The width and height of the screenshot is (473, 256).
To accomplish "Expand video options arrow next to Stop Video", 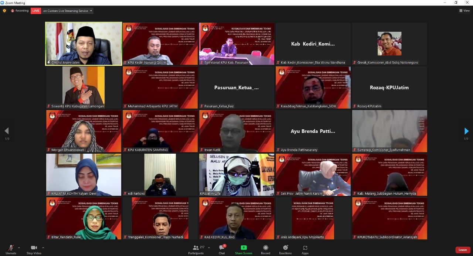I will [43, 248].
